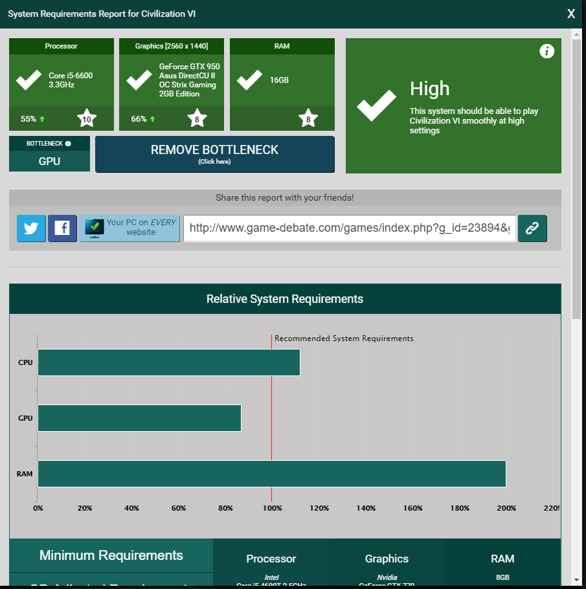Click REMOVE BOTTLENECK button
This screenshot has width=586, height=589.
coord(214,155)
